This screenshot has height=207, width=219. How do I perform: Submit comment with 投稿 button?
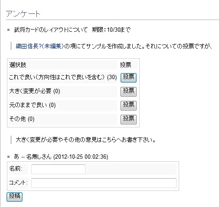pos(14,197)
